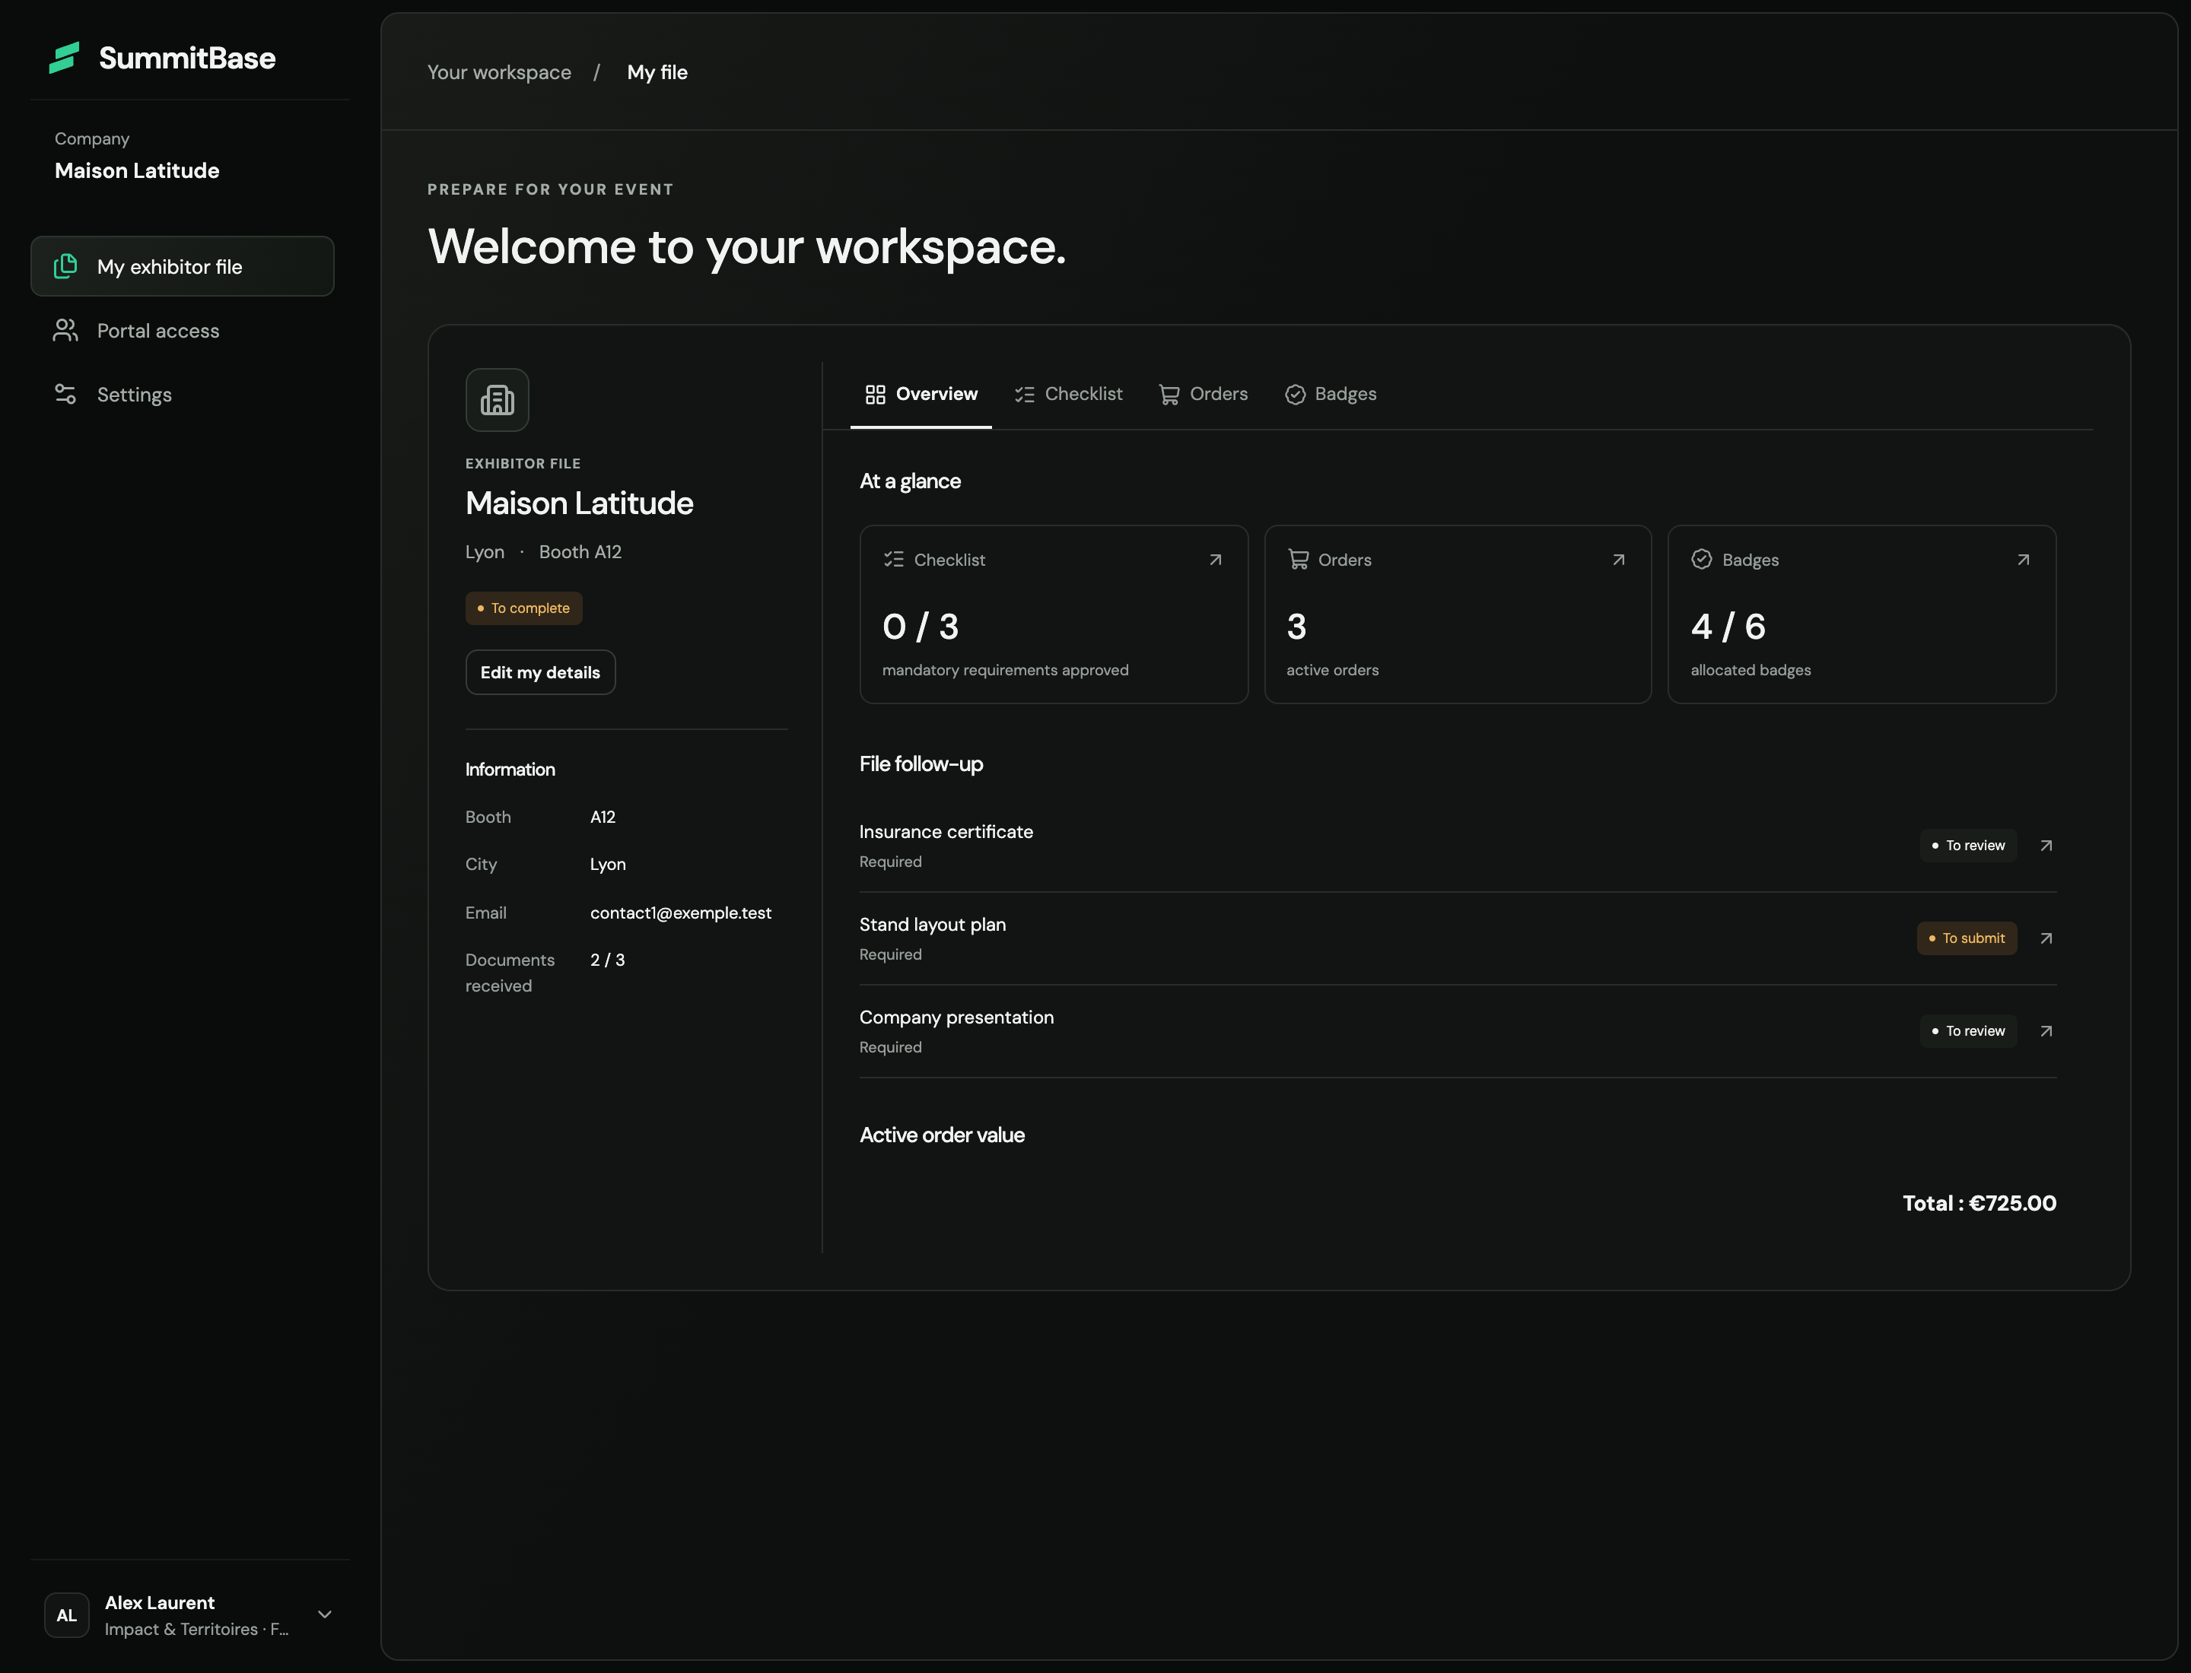Switch to the Badges tab
Screen dimensions: 2191x1673
pos(1330,395)
